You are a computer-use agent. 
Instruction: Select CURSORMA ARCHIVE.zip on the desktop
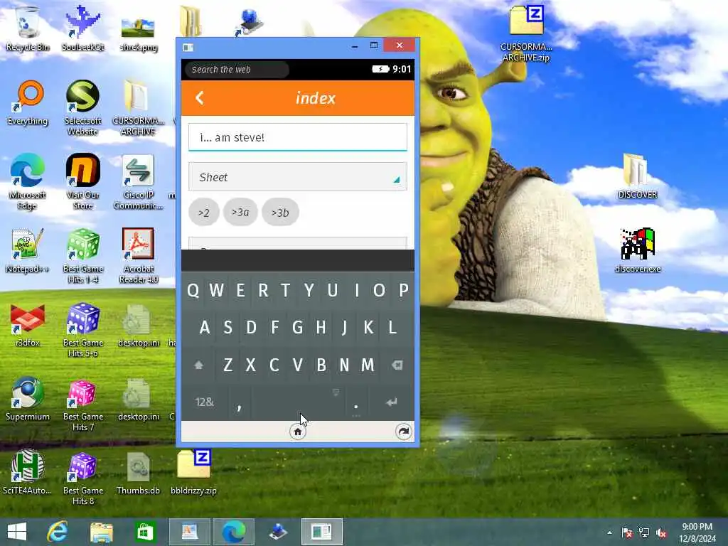point(526,33)
